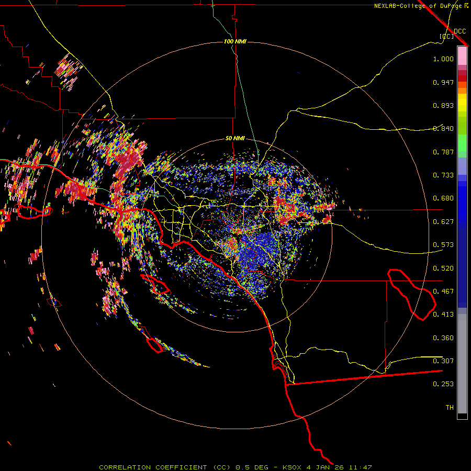The image size is (471, 471).
Task: Click the 0.520 scale value
Action: click(443, 268)
